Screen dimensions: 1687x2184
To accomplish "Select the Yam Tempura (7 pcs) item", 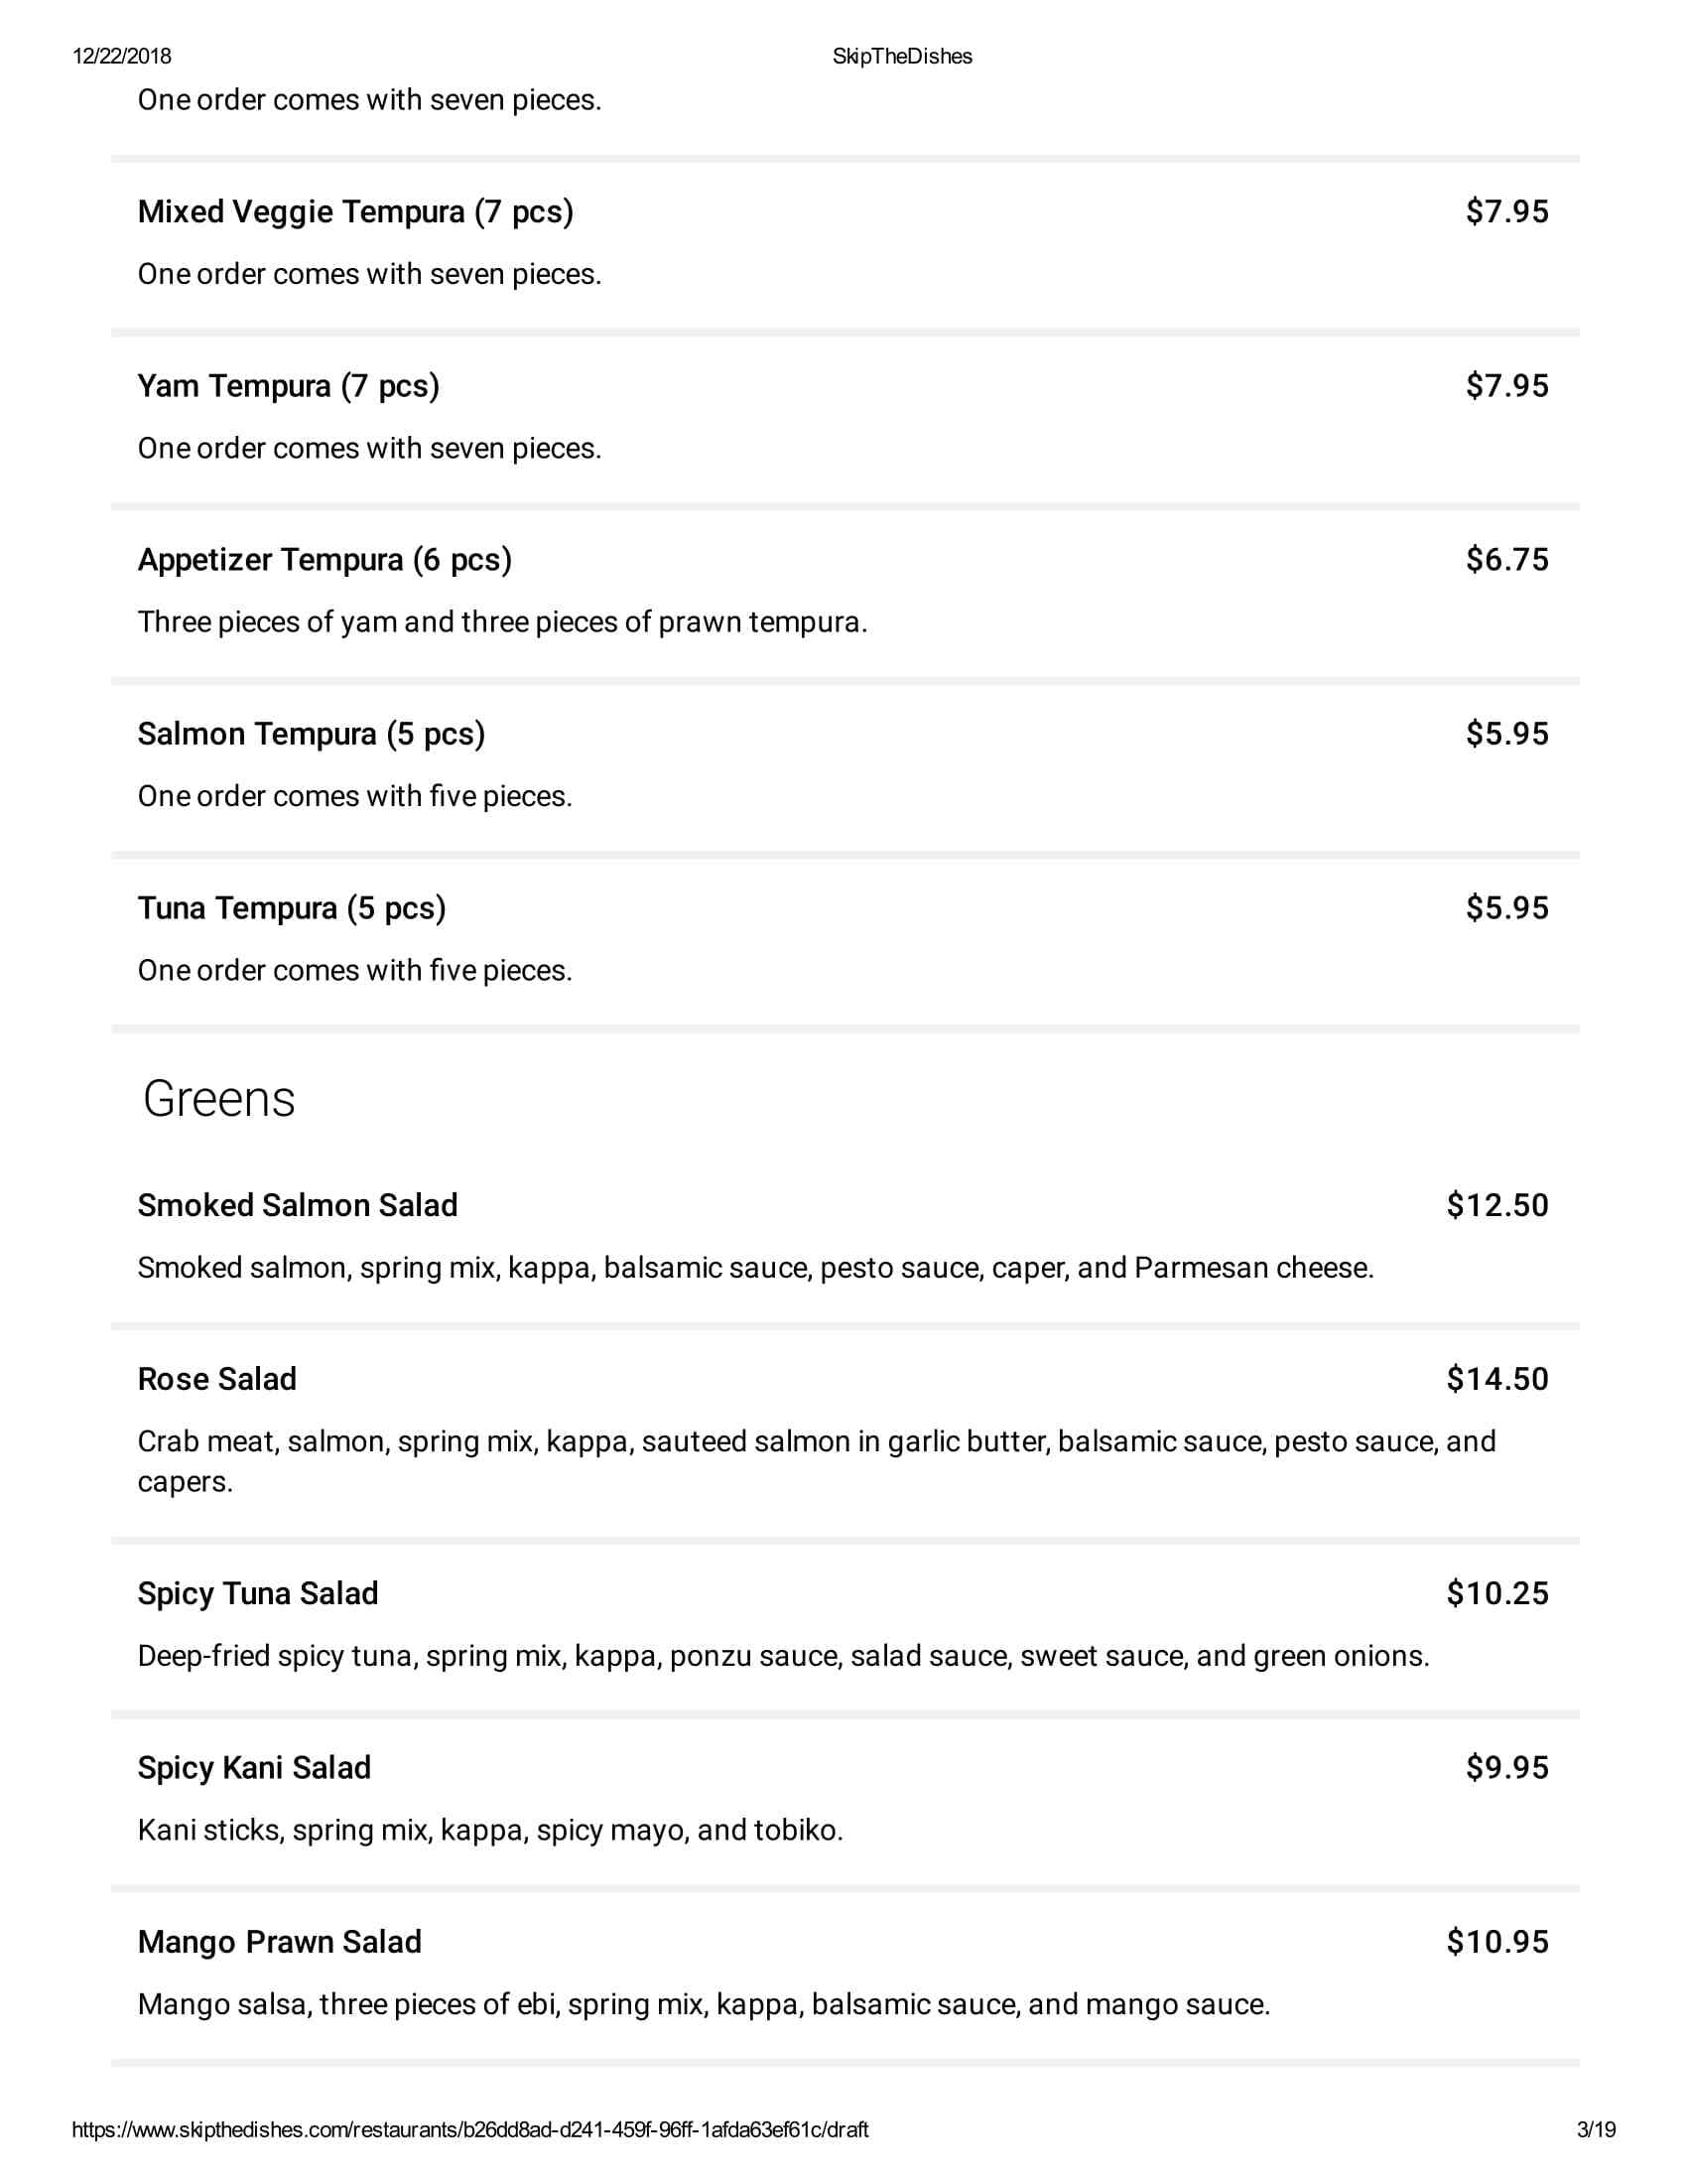I will [288, 386].
